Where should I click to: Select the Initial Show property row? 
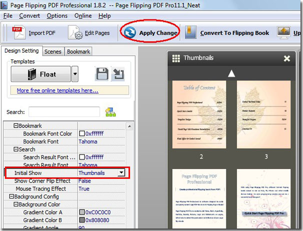pos(65,173)
